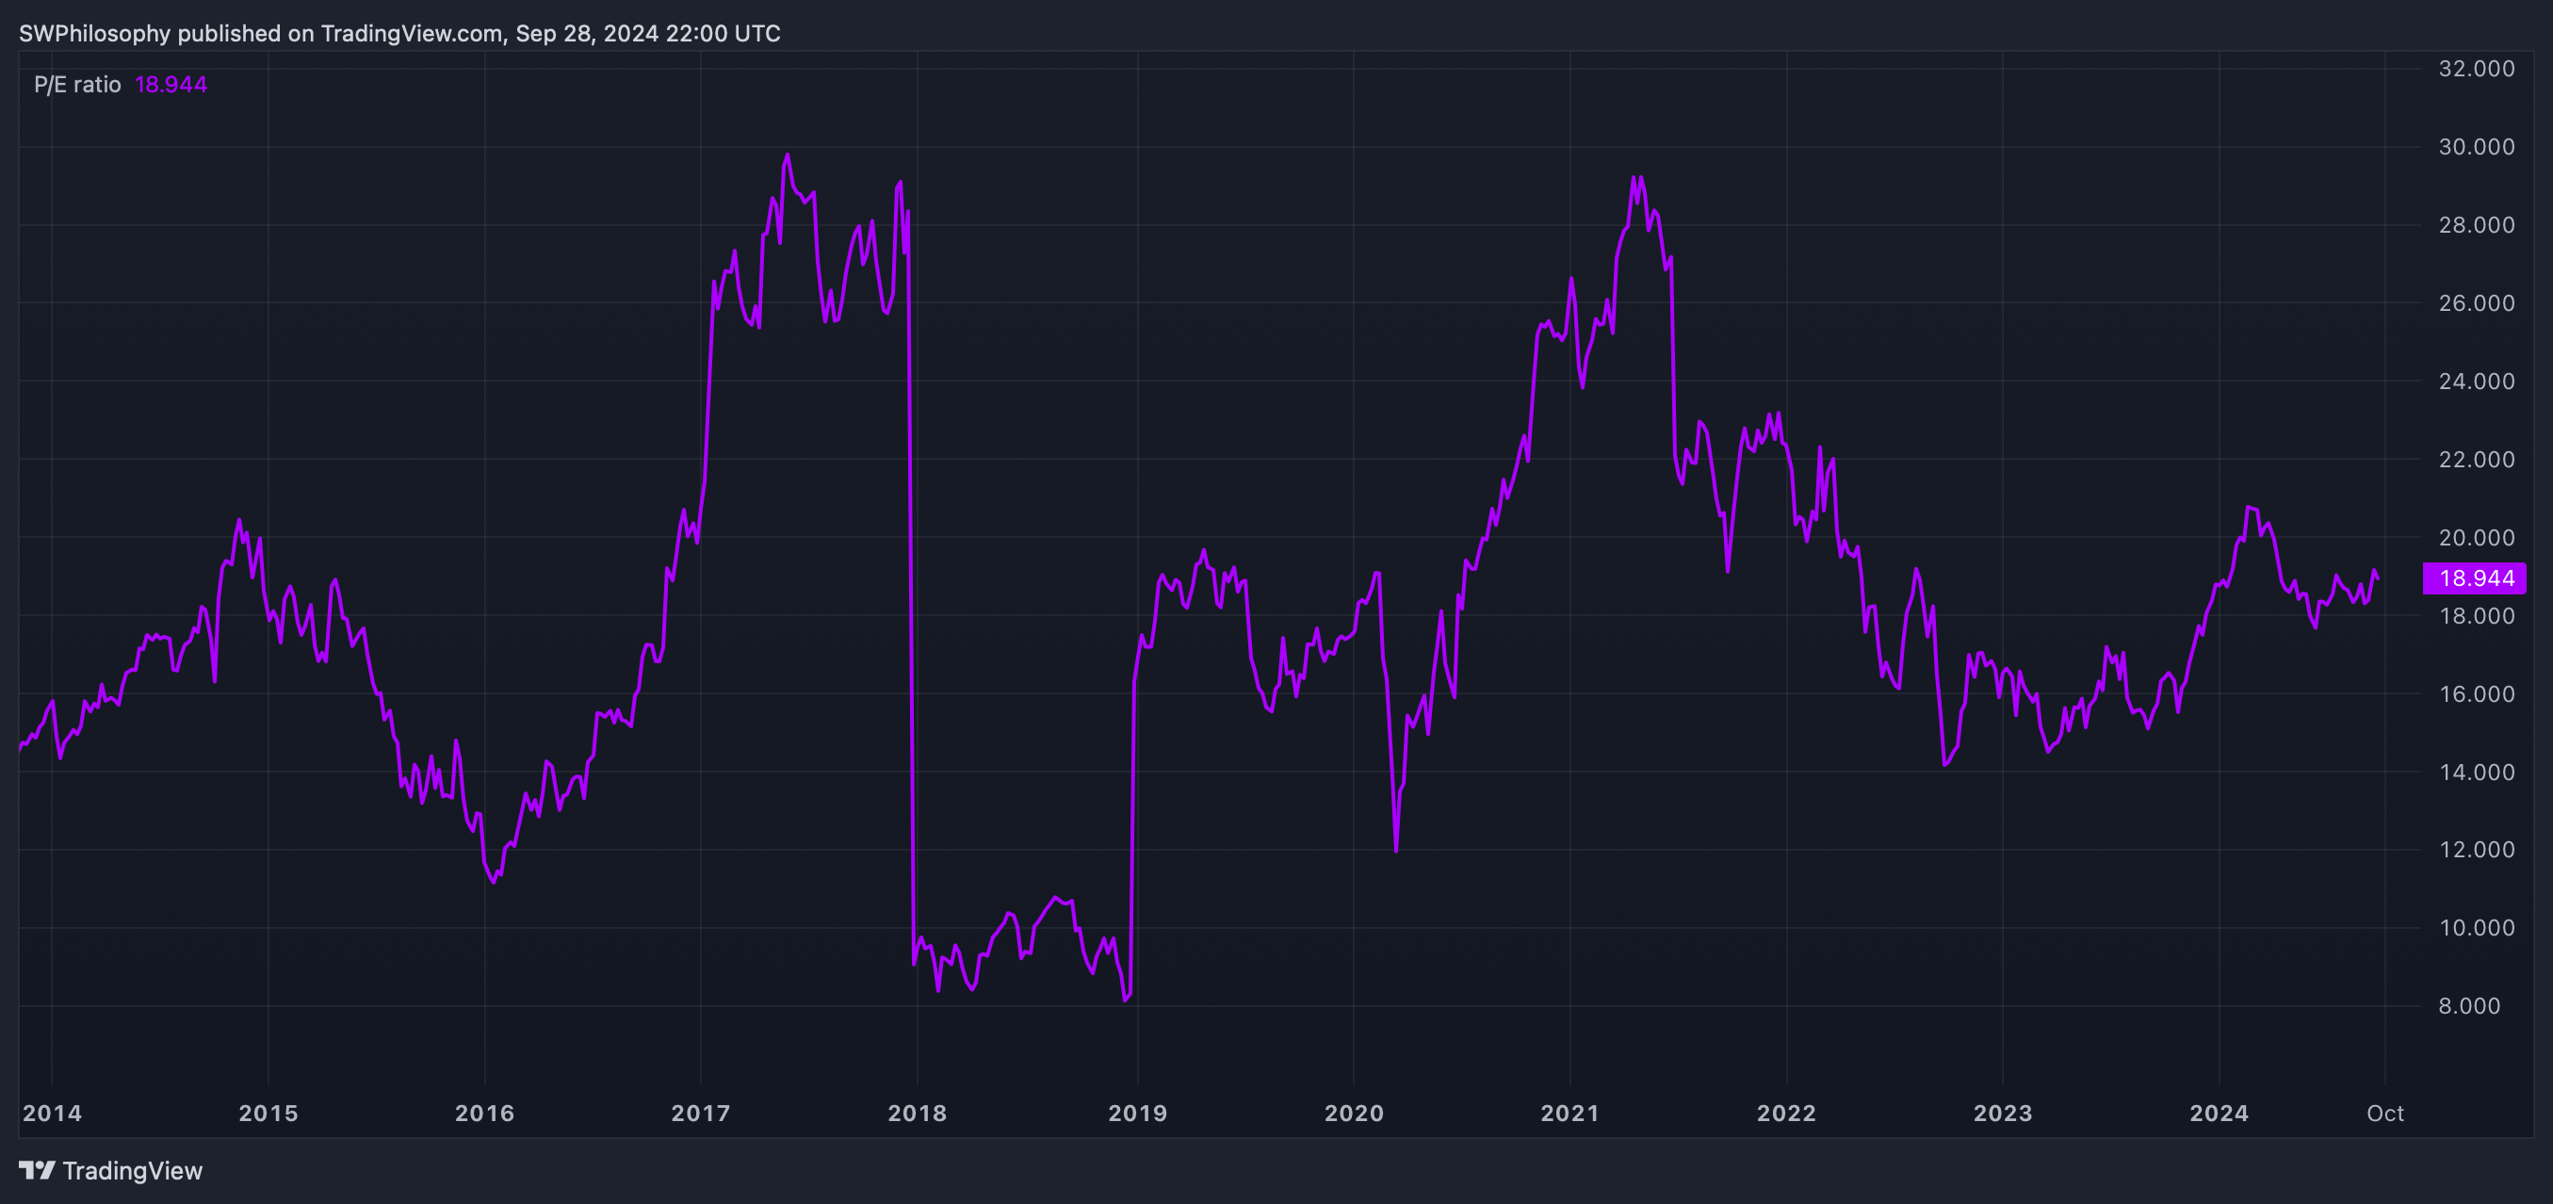Click the TradingView logo icon

(x=37, y=1170)
